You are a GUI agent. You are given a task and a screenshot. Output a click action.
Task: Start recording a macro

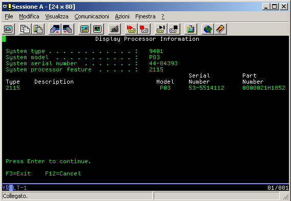tap(131, 29)
